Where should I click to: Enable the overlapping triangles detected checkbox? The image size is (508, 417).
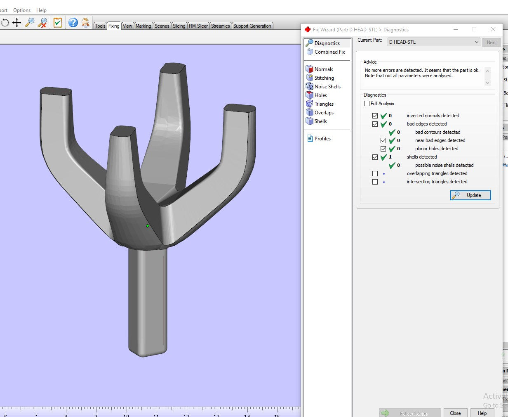(x=375, y=173)
